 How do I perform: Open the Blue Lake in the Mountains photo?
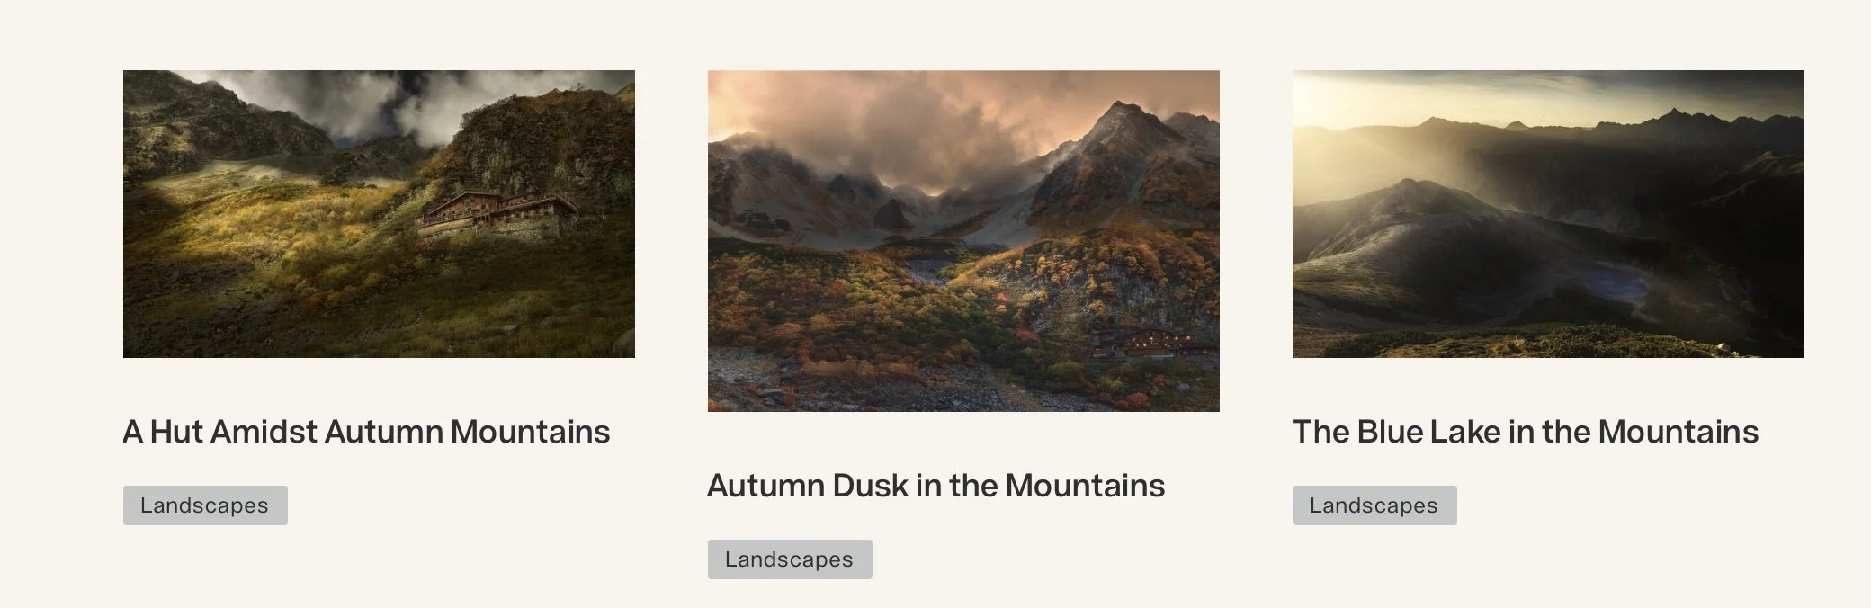tap(1548, 214)
